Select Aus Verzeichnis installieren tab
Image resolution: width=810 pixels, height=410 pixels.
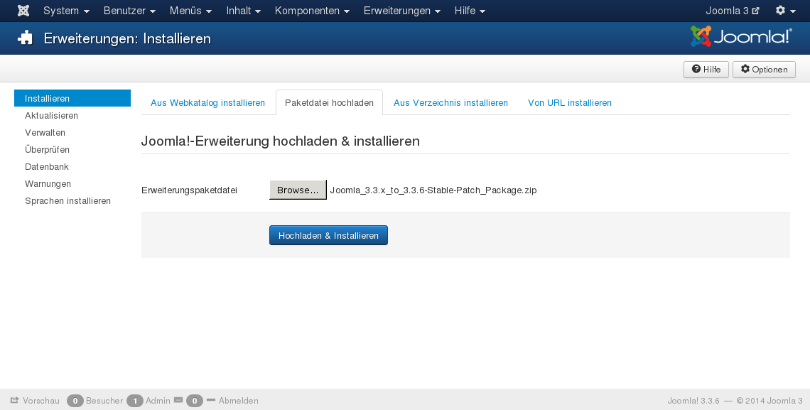click(450, 103)
